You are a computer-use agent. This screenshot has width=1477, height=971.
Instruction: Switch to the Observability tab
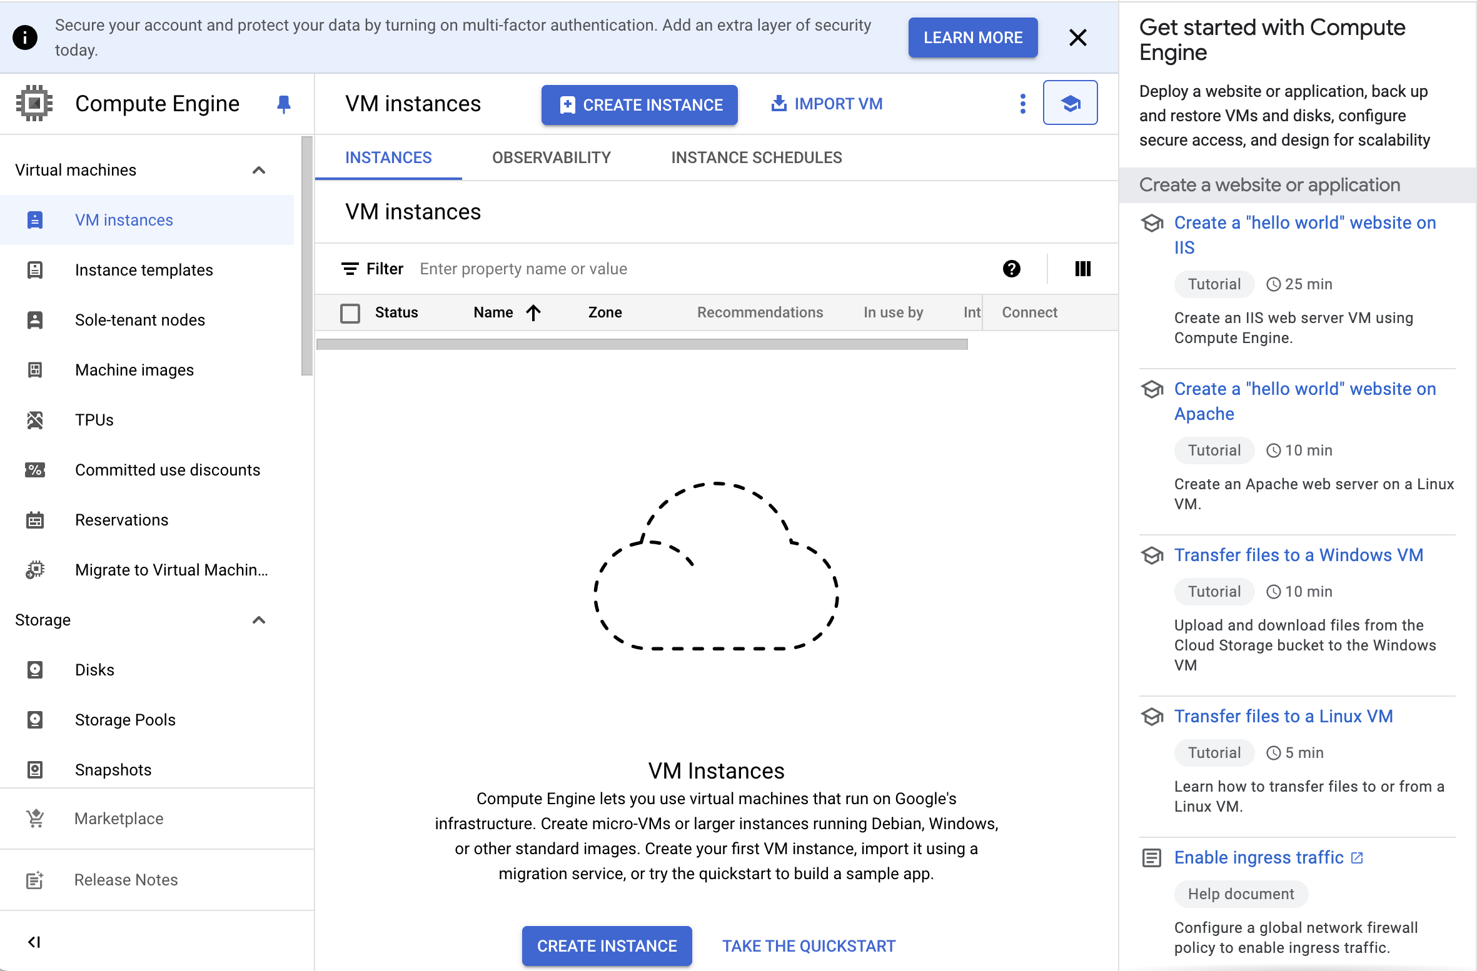tap(552, 157)
